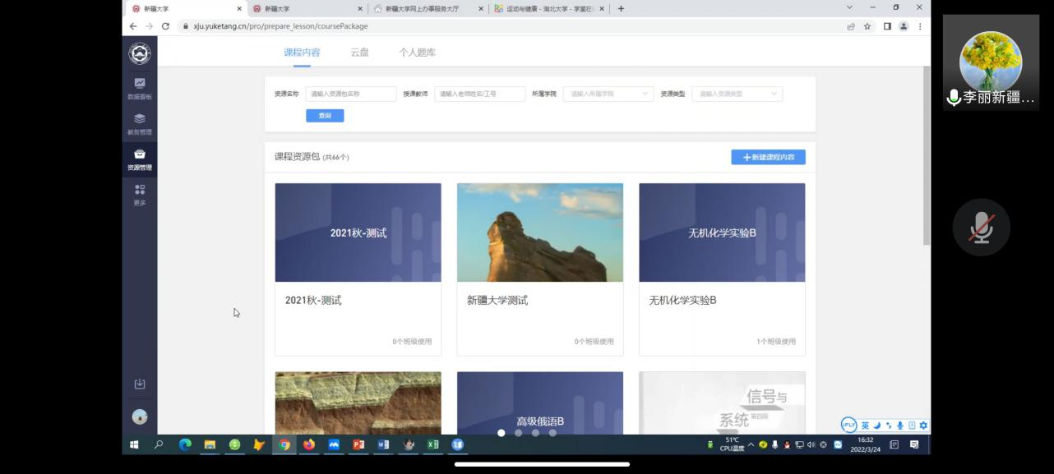Open the user avatar in the sidebar bottom
Image resolution: width=1054 pixels, height=474 pixels.
click(140, 416)
